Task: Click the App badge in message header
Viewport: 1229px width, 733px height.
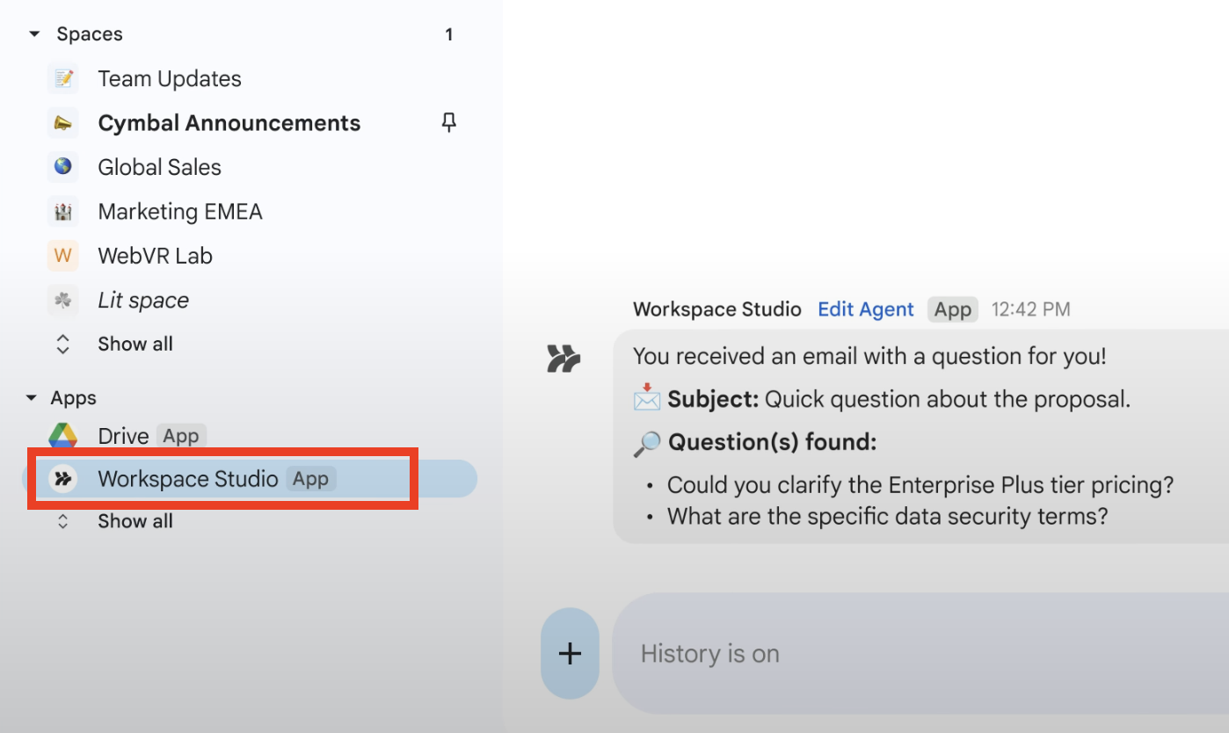Action: click(x=953, y=309)
